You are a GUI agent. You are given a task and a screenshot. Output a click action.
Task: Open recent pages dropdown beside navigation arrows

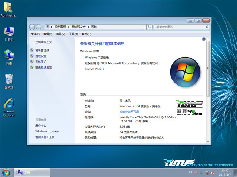click(x=43, y=27)
